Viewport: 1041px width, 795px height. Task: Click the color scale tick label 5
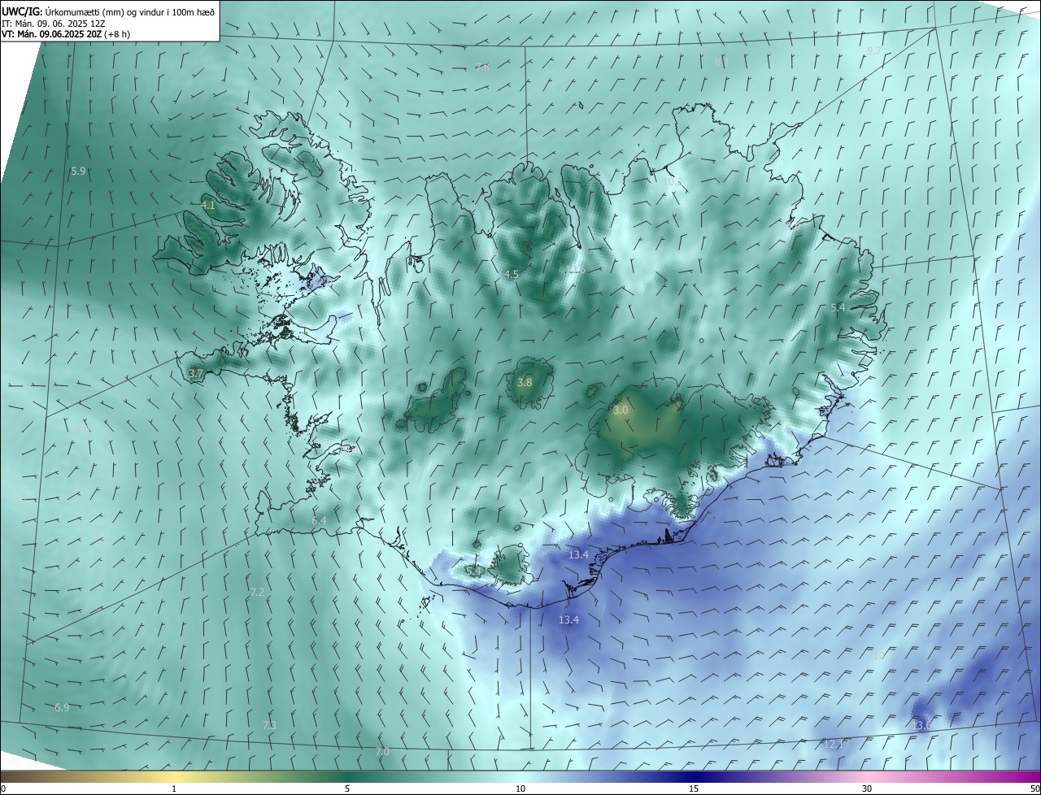[347, 788]
